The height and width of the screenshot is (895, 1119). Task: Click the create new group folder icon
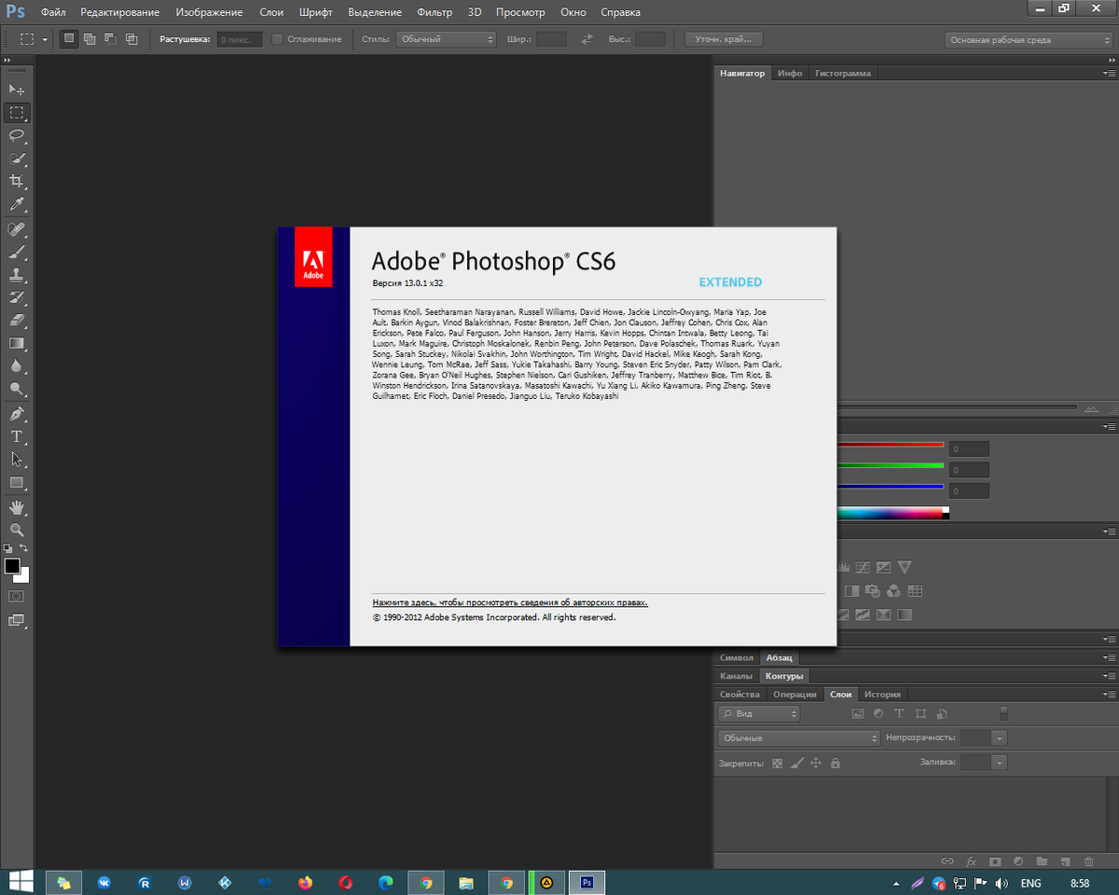[1042, 861]
